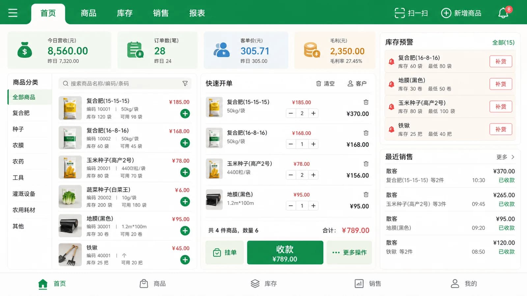Select the 农药 category
527x296 pixels.
click(x=30, y=161)
